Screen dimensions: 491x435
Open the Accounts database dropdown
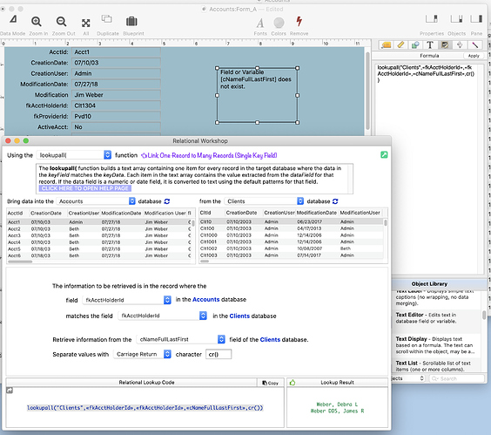(96, 201)
